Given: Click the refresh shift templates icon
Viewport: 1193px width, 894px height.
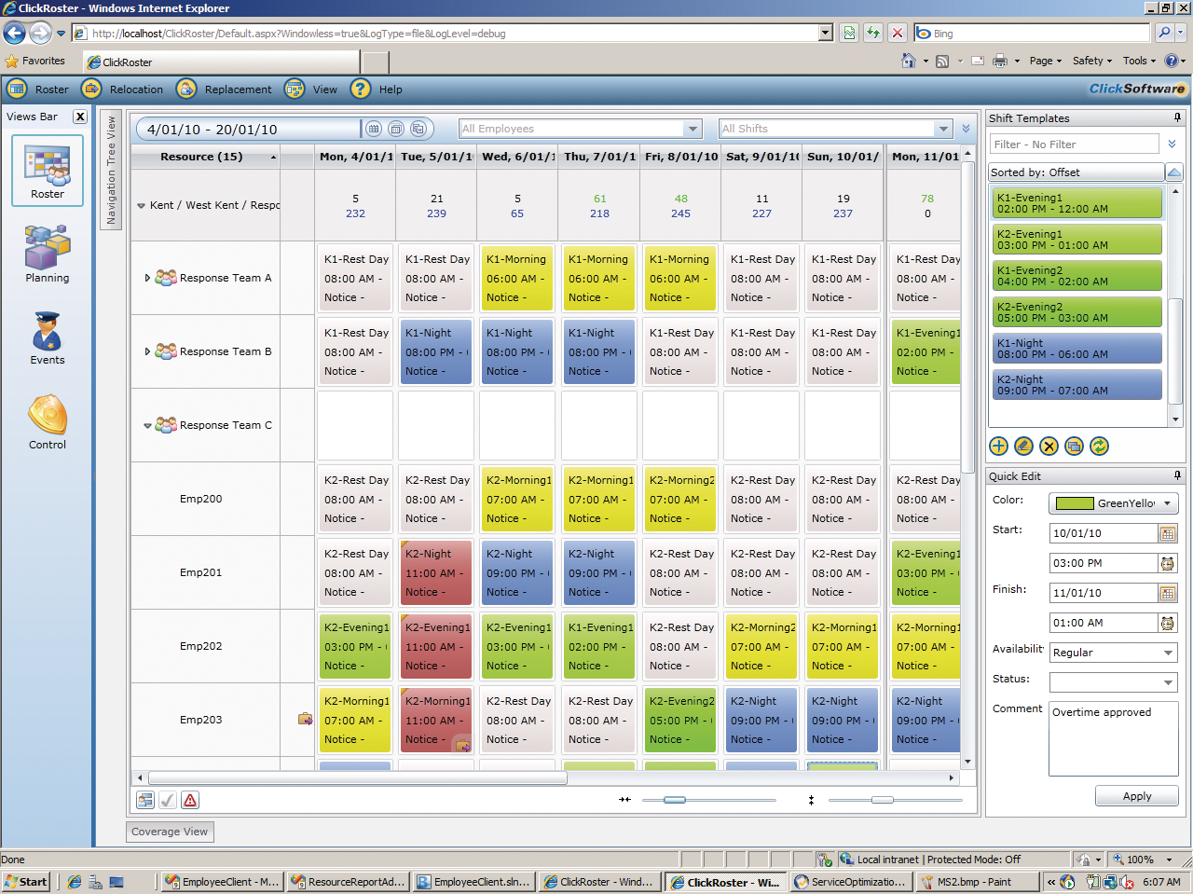Looking at the screenshot, I should (1099, 447).
